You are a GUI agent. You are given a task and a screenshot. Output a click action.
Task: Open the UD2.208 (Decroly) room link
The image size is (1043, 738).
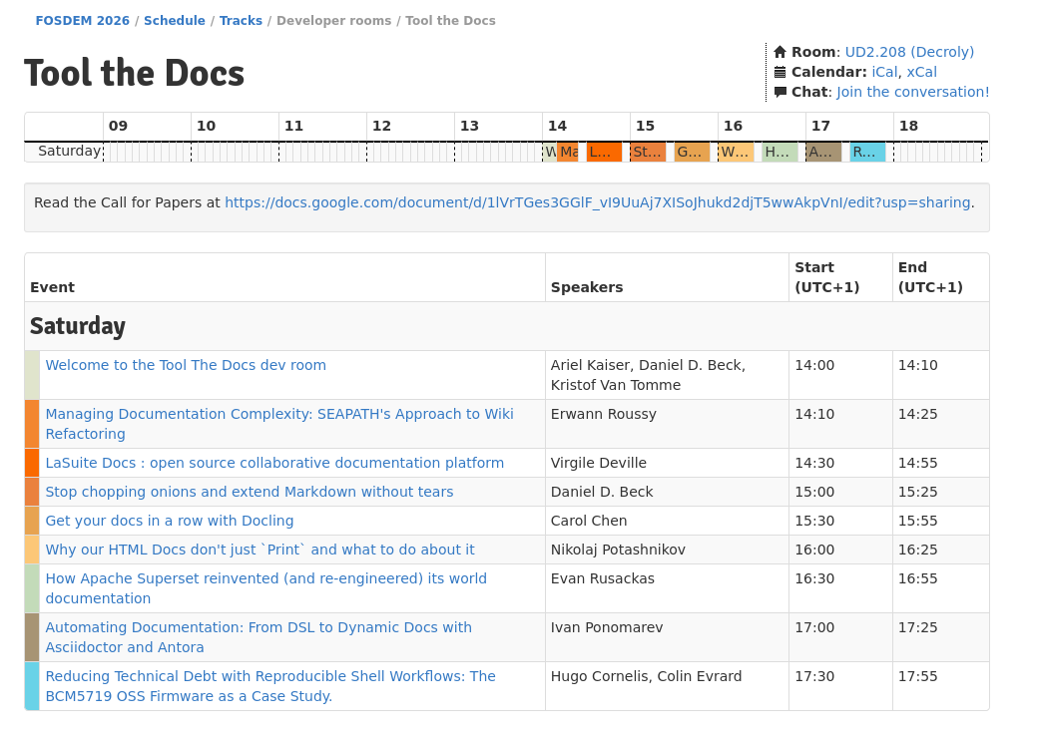click(909, 52)
